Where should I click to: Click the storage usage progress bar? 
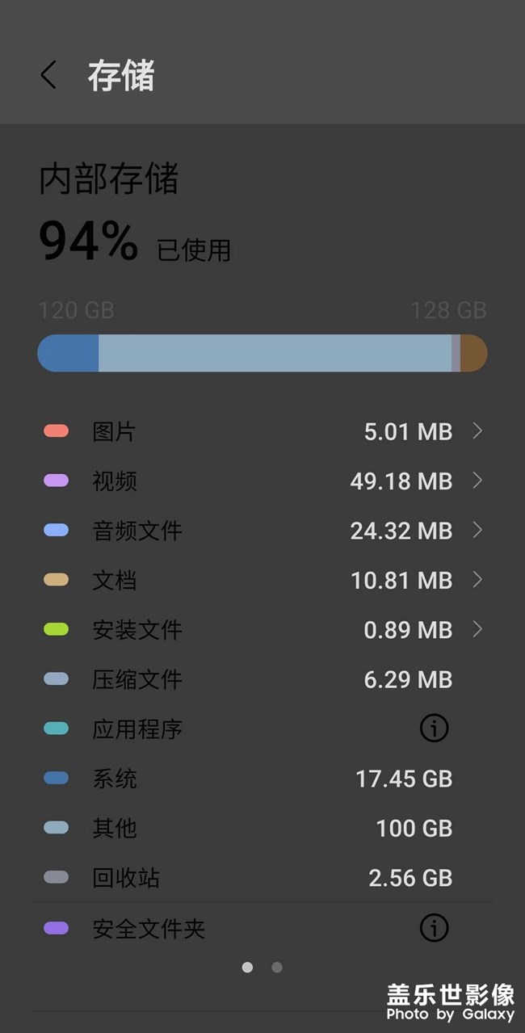tap(262, 352)
